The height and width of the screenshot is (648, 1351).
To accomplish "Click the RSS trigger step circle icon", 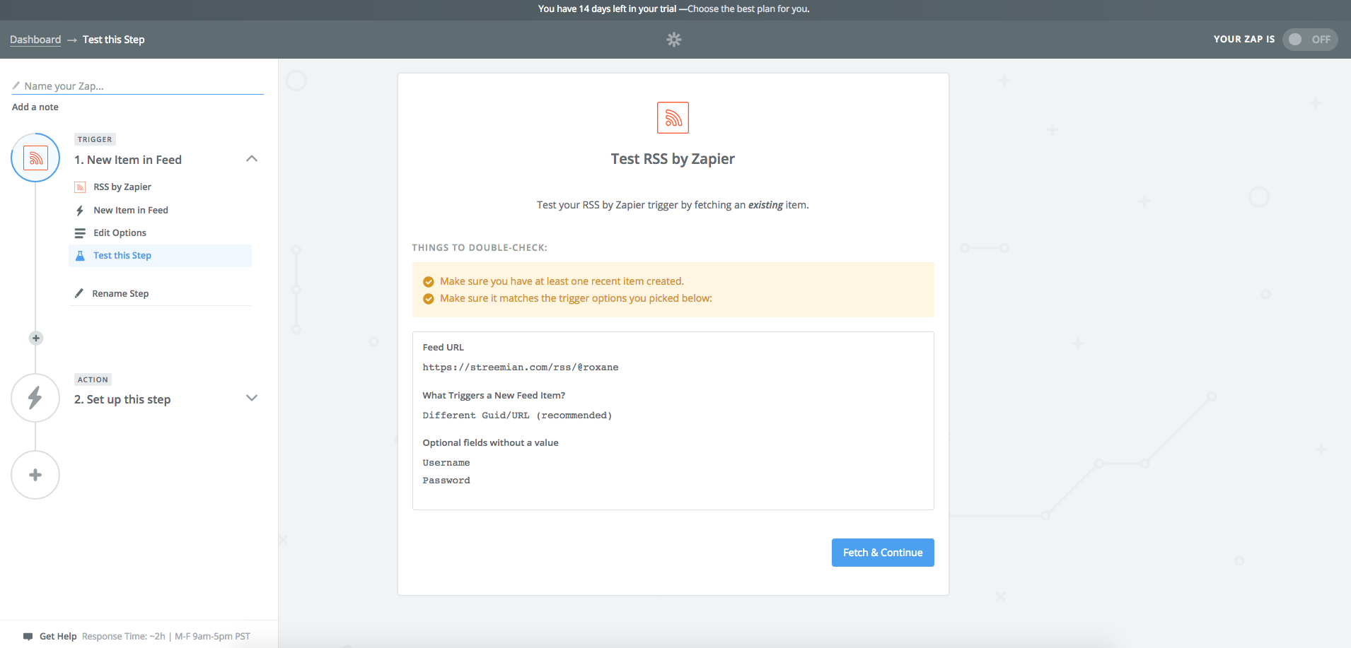I will pos(35,158).
